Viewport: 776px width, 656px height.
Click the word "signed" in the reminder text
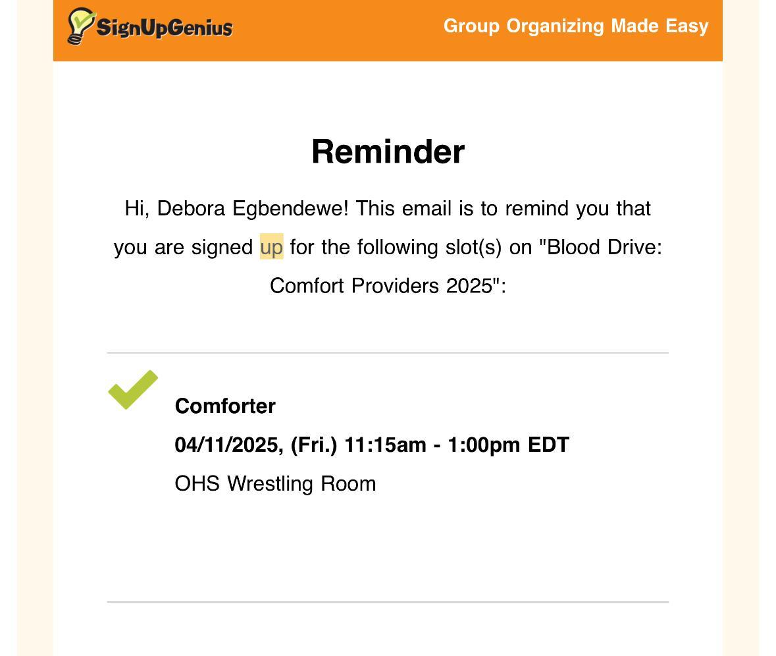click(x=222, y=247)
